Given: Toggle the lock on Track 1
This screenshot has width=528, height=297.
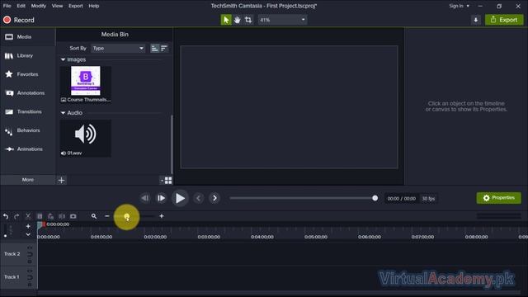Looking at the screenshot, I should pos(30,285).
